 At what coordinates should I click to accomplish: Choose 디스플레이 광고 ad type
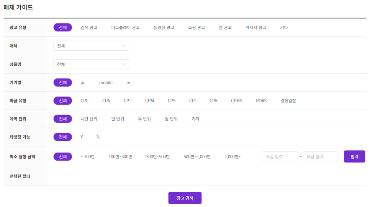[125, 27]
